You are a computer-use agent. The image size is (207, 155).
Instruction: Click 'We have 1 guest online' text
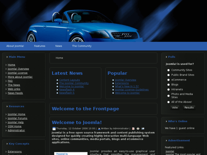tap(180, 128)
